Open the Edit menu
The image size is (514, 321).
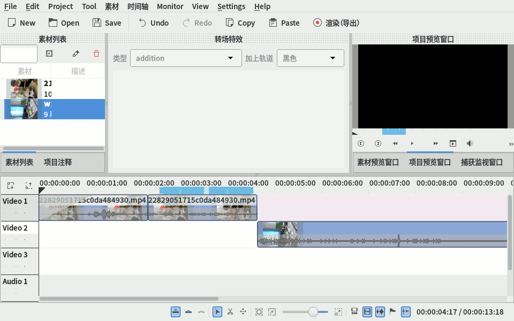(33, 6)
